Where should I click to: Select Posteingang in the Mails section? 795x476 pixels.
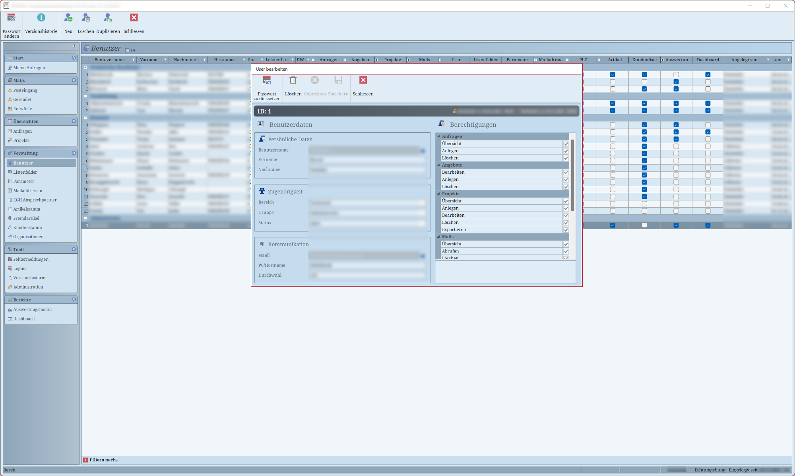point(25,90)
